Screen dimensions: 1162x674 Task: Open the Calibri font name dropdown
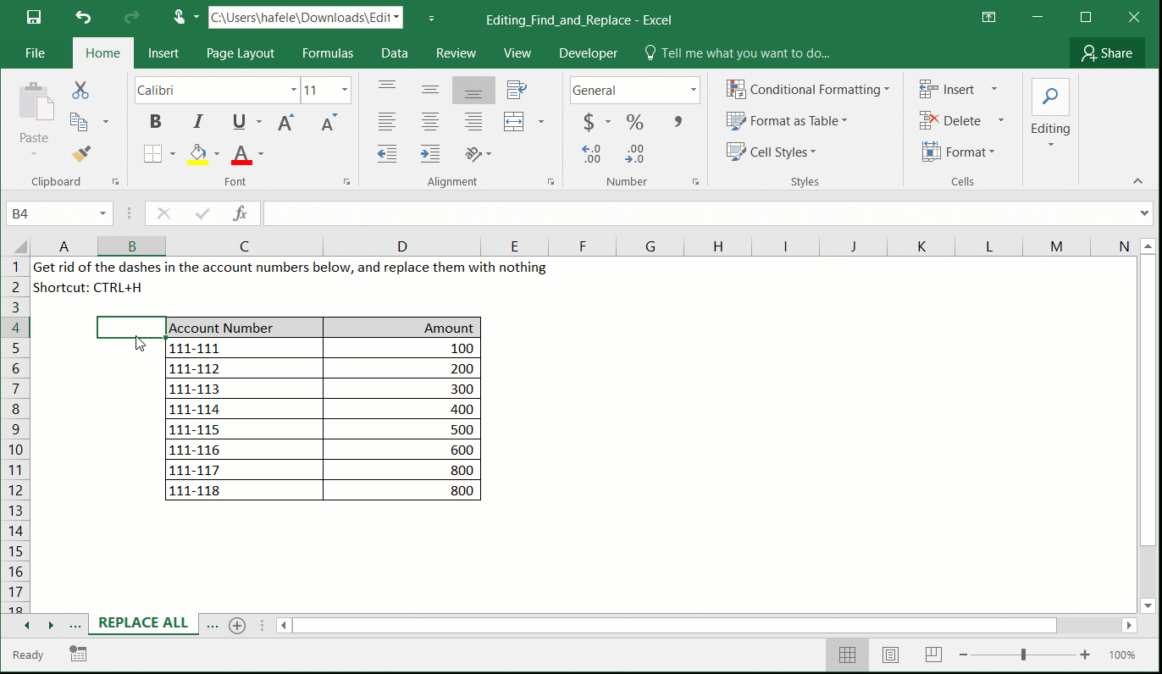click(294, 91)
